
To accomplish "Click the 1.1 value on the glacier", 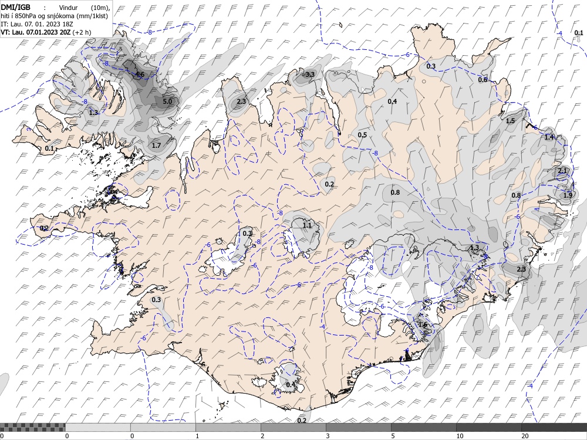I will pyautogui.click(x=306, y=225).
